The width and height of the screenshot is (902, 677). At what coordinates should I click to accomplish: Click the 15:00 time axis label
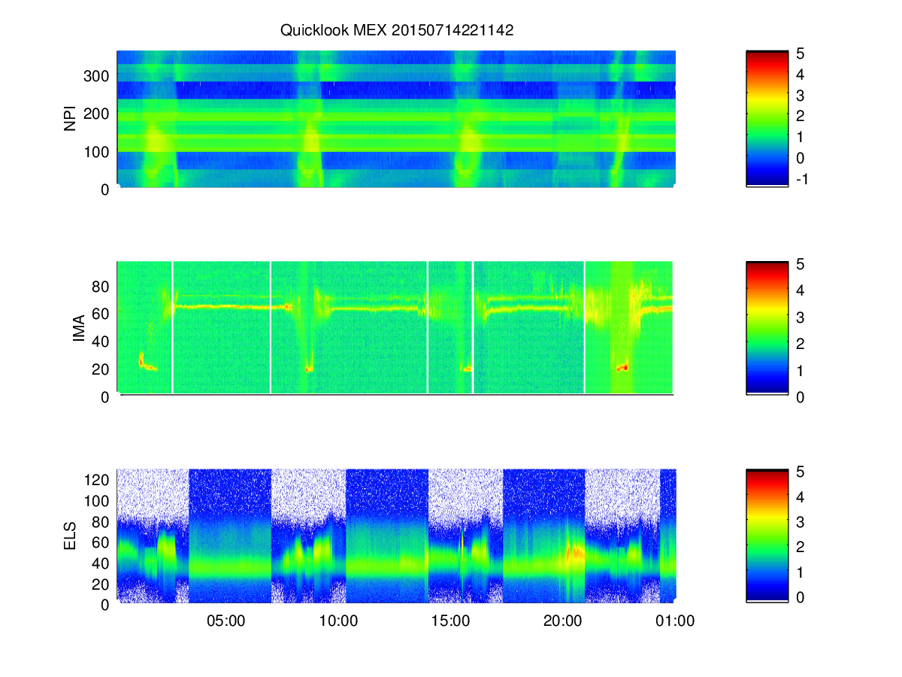(x=451, y=621)
